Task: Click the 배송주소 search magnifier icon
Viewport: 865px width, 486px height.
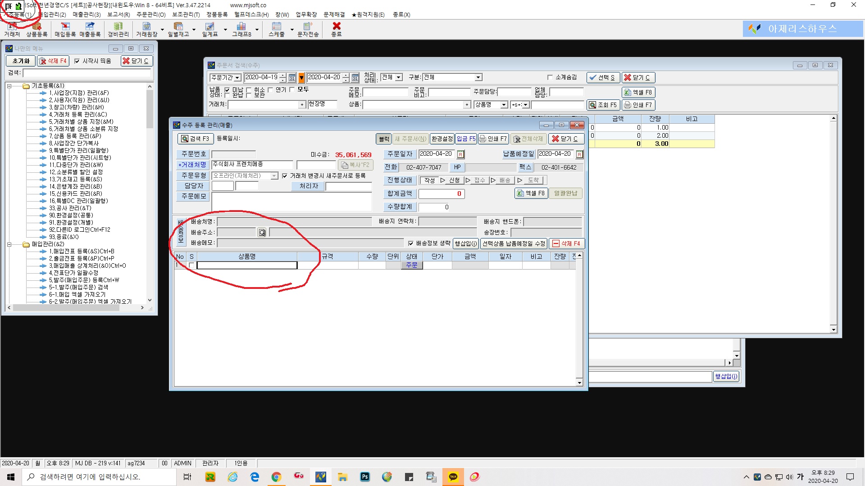Action: pos(262,233)
